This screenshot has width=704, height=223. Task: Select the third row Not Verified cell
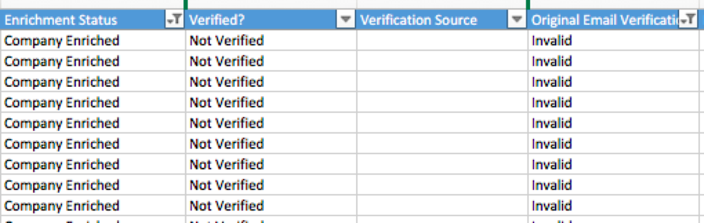[x=271, y=82]
